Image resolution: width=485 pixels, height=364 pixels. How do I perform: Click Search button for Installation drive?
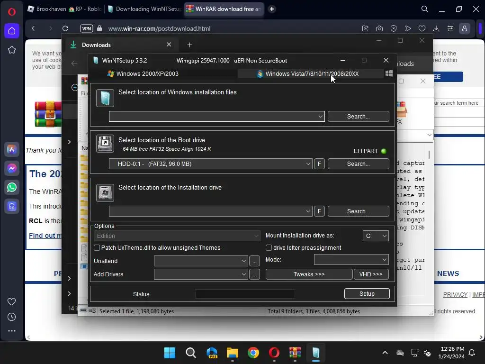click(x=358, y=211)
